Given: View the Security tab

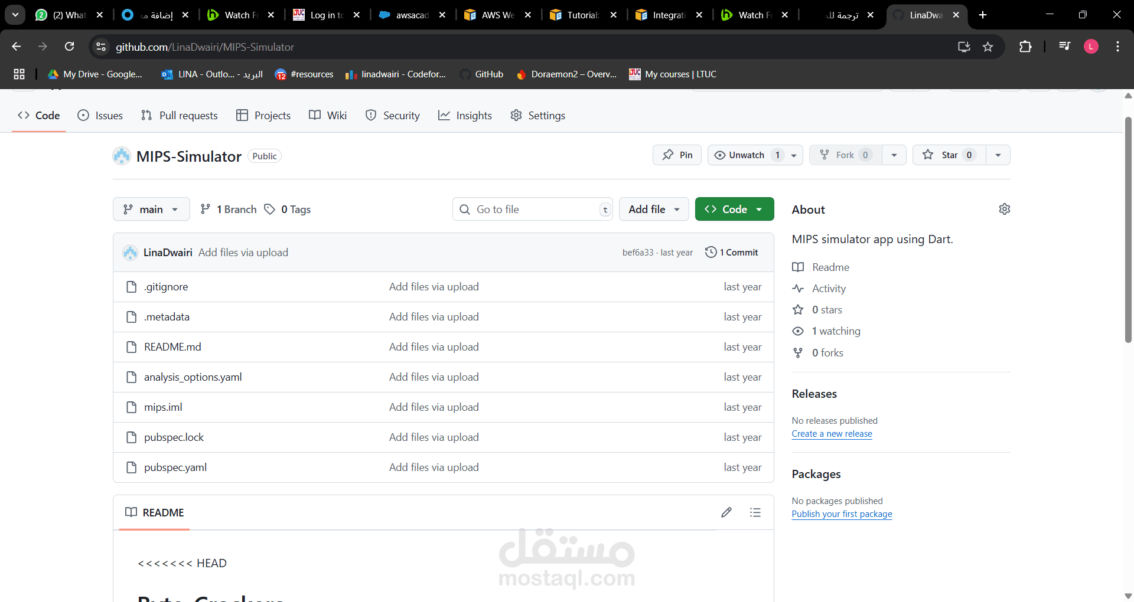Looking at the screenshot, I should click(392, 116).
